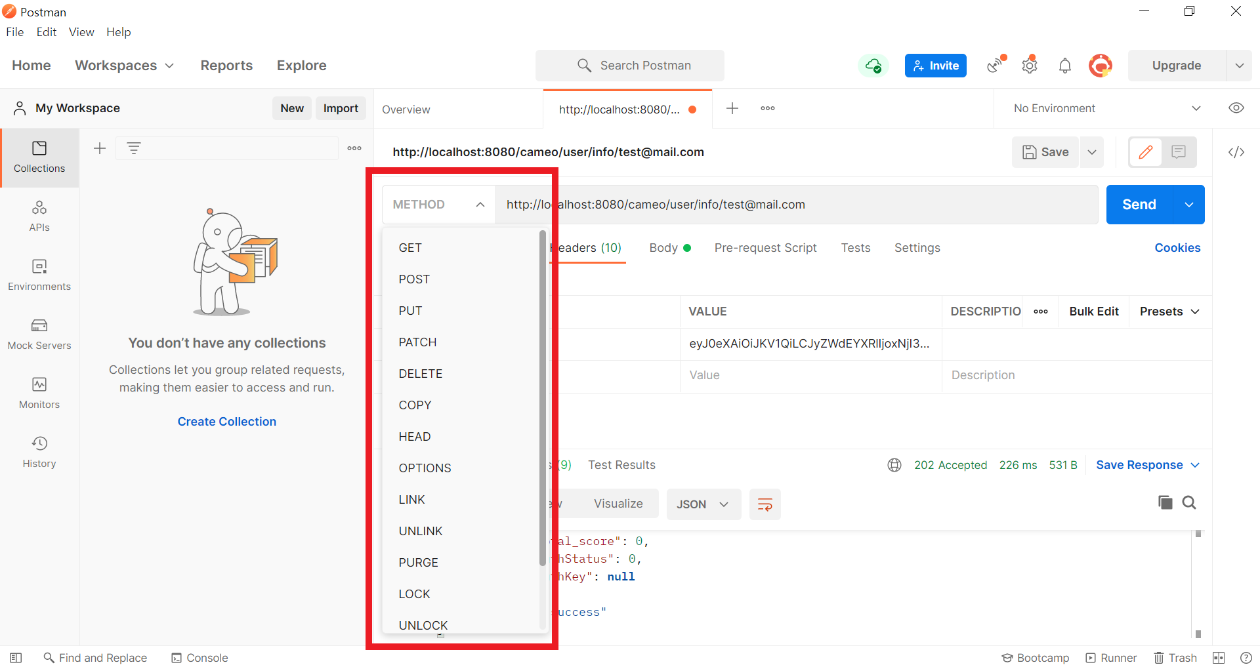Open the Runner
Screen dimensions: 1260x669
click(1111, 658)
